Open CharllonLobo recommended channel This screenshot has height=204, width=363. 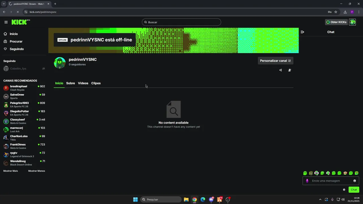pos(24,138)
